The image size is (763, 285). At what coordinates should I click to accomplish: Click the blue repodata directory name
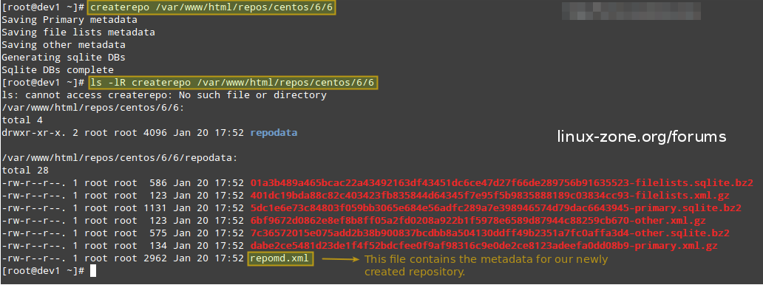click(274, 133)
